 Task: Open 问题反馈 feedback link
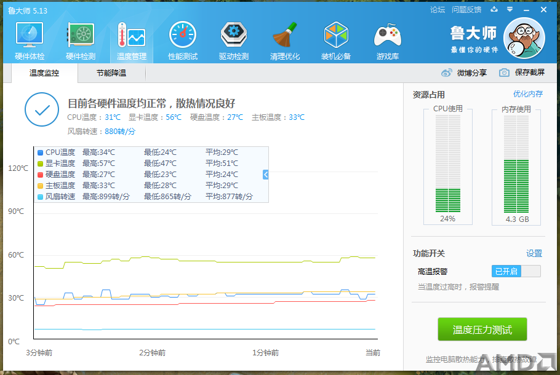[x=466, y=10]
